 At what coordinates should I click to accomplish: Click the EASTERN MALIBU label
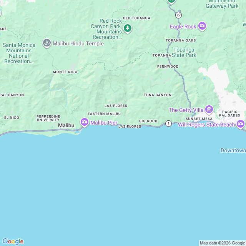pos(104,114)
